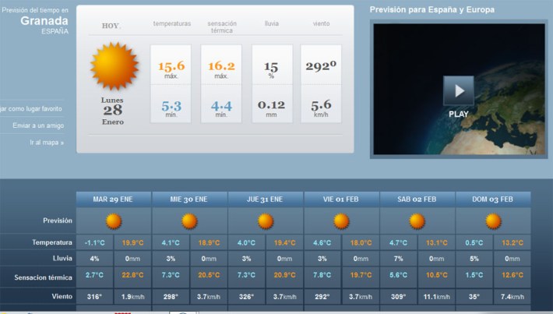Click the 'Previsión para España y Europa' heading

431,10
